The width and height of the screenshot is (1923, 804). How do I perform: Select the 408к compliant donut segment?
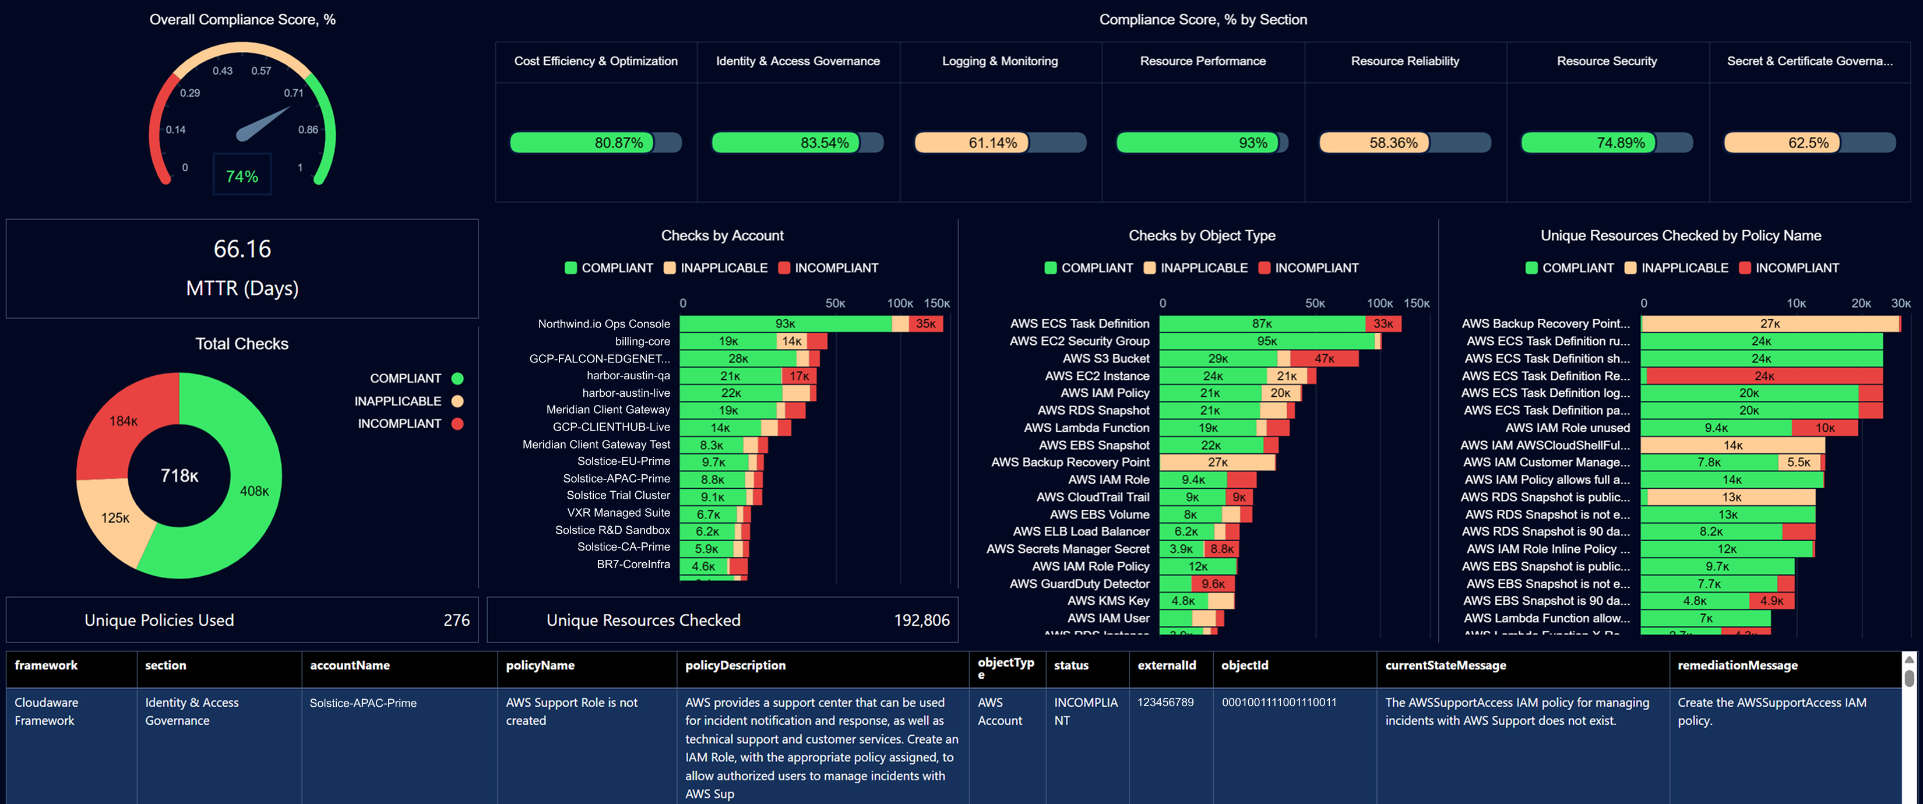coord(254,491)
